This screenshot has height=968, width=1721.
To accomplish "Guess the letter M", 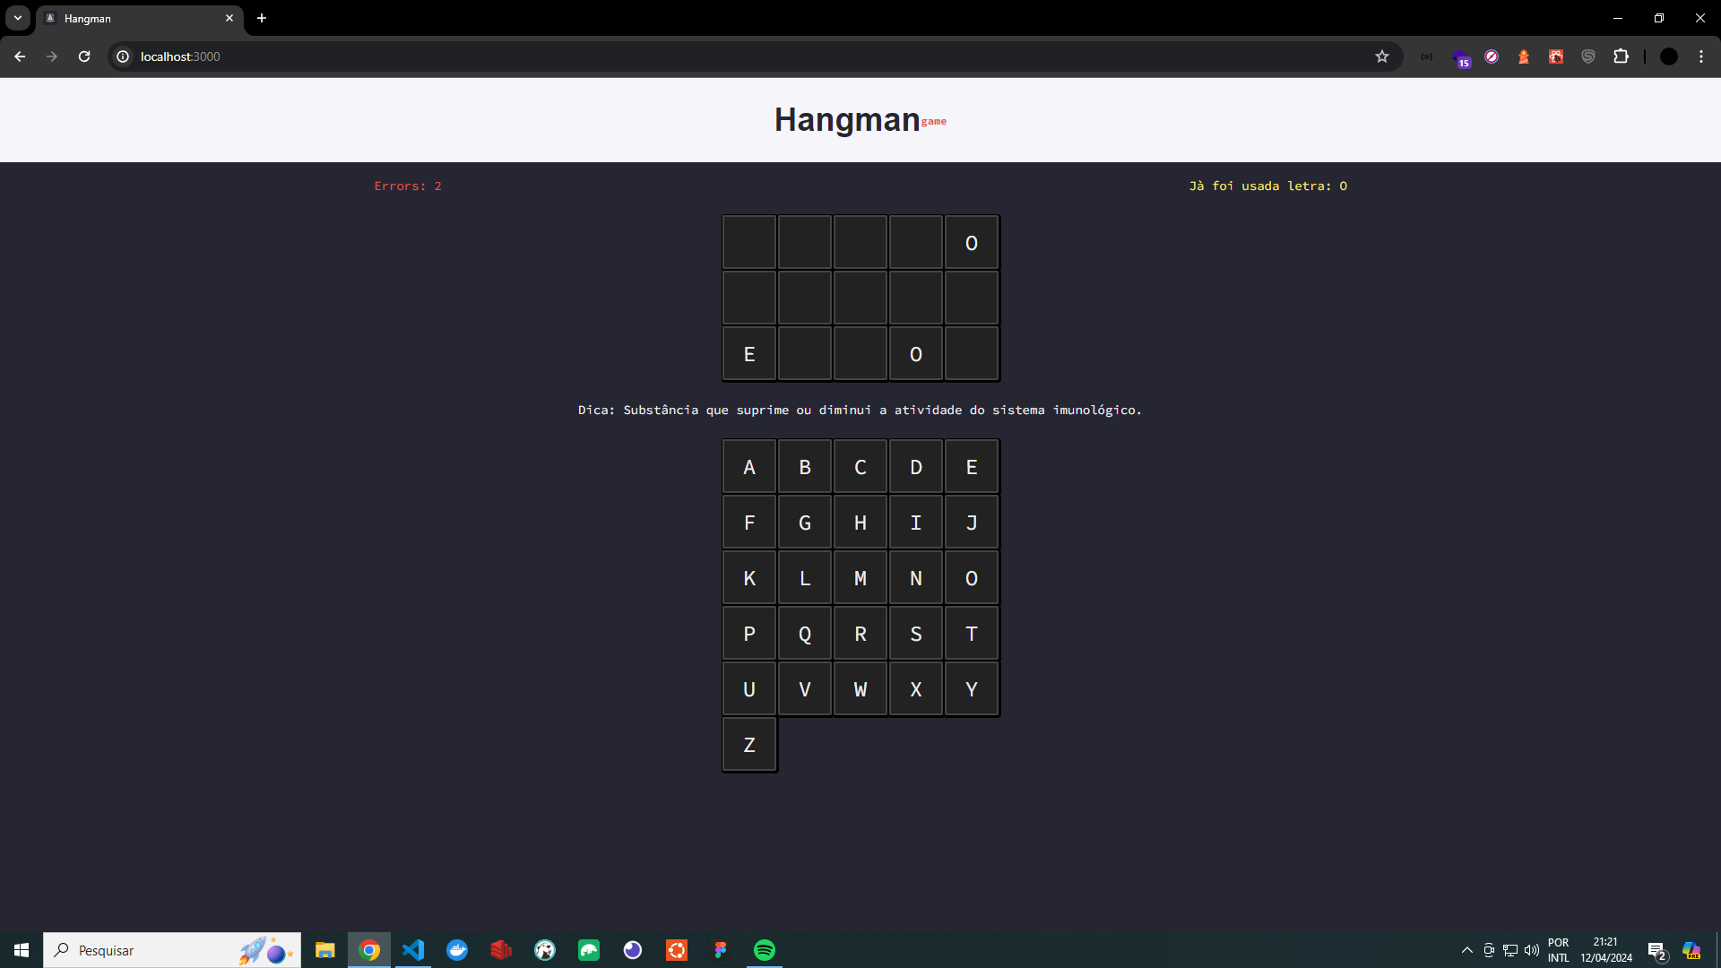I will tap(860, 578).
